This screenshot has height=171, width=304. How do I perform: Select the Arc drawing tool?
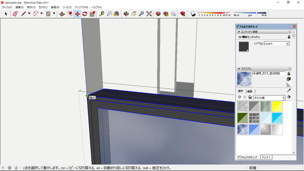(36, 14)
